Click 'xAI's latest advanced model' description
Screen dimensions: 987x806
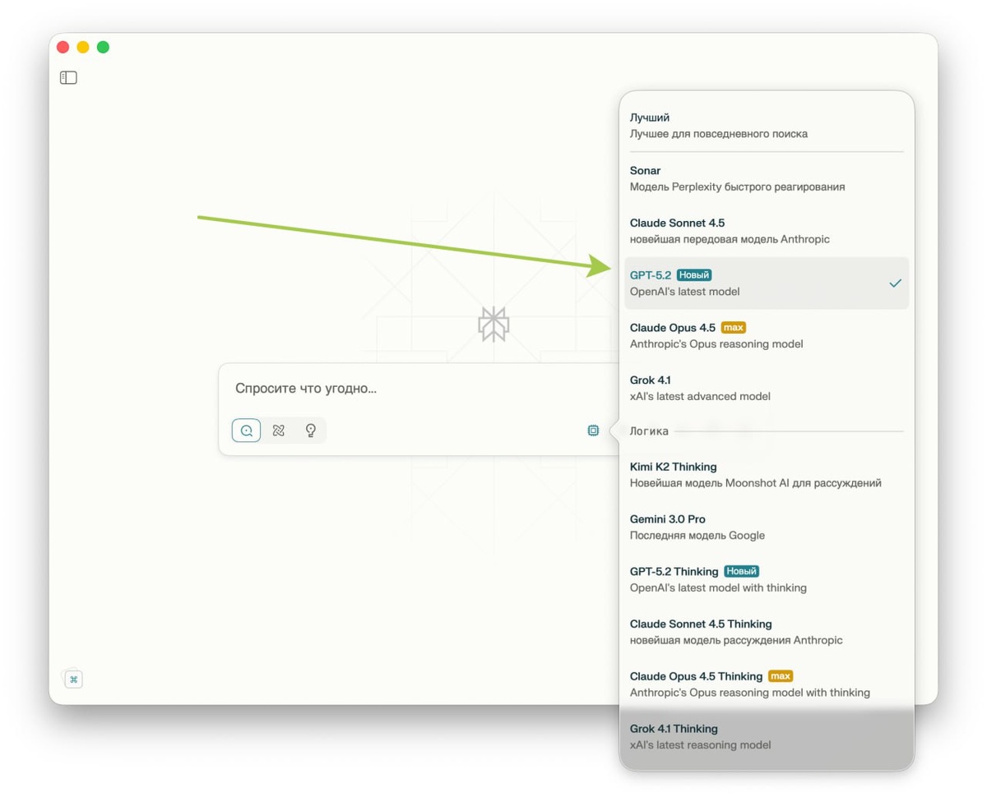tap(700, 396)
